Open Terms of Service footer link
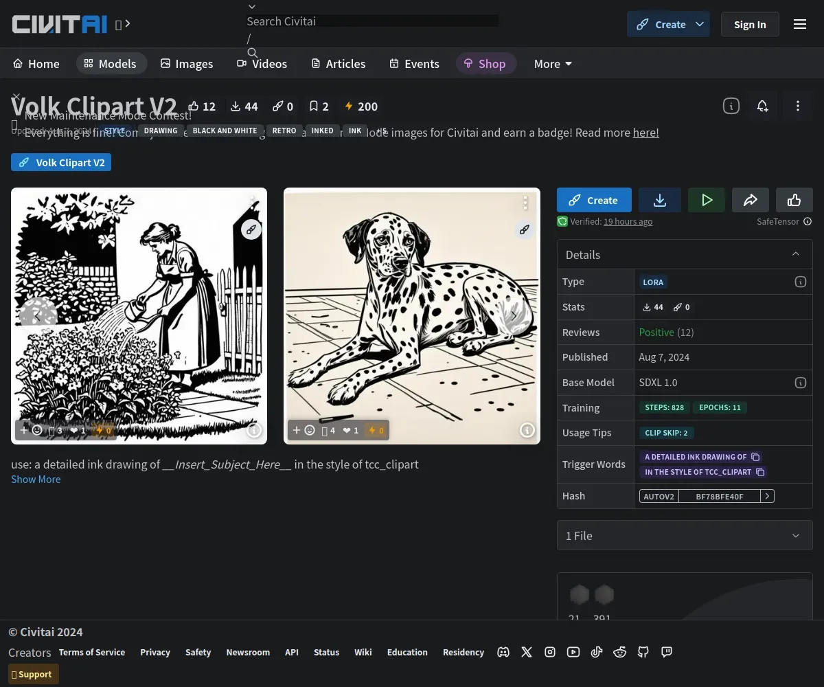The image size is (824, 687). (x=92, y=652)
